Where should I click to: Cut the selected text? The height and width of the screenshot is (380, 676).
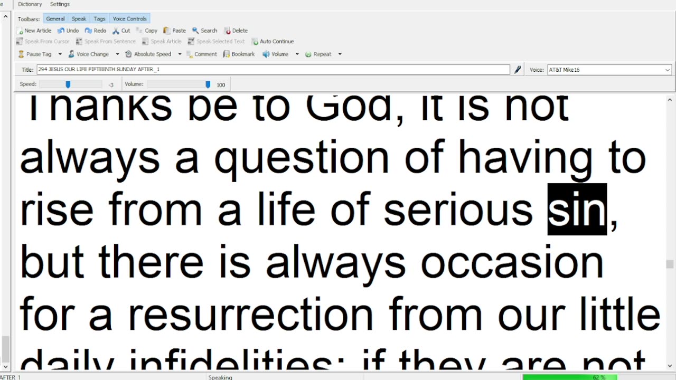(x=121, y=31)
